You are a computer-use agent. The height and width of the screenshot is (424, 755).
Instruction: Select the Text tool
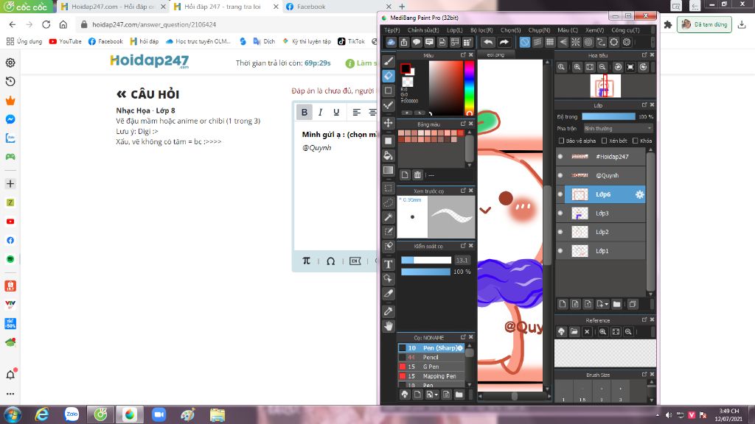click(x=389, y=264)
